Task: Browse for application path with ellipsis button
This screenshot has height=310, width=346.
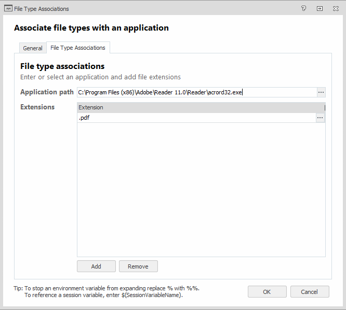Action: [x=321, y=92]
